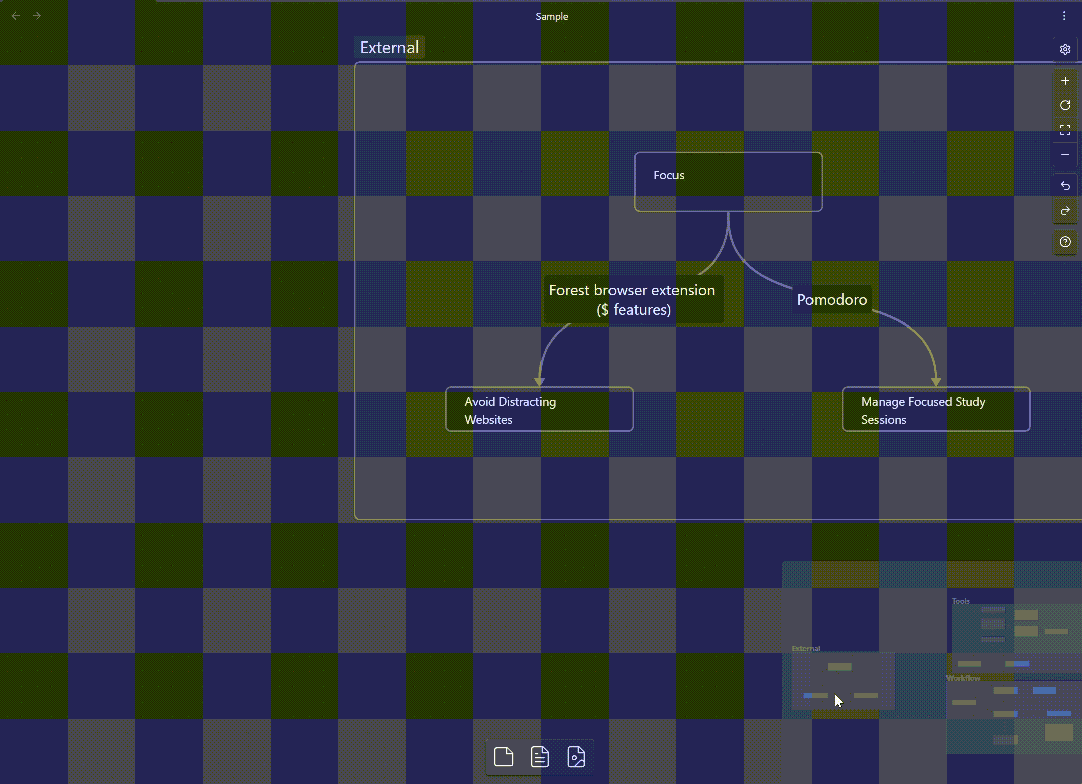The image size is (1082, 784).
Task: Redo the last canvas action
Action: (x=1065, y=211)
